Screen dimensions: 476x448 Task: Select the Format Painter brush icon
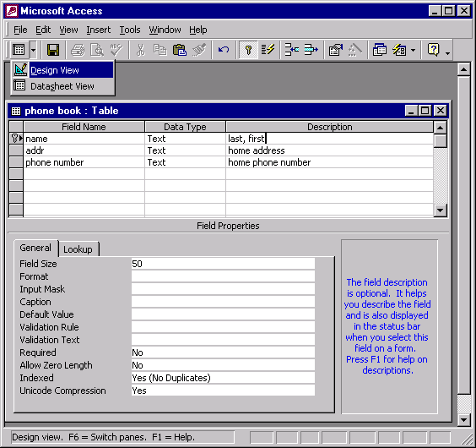tap(199, 50)
